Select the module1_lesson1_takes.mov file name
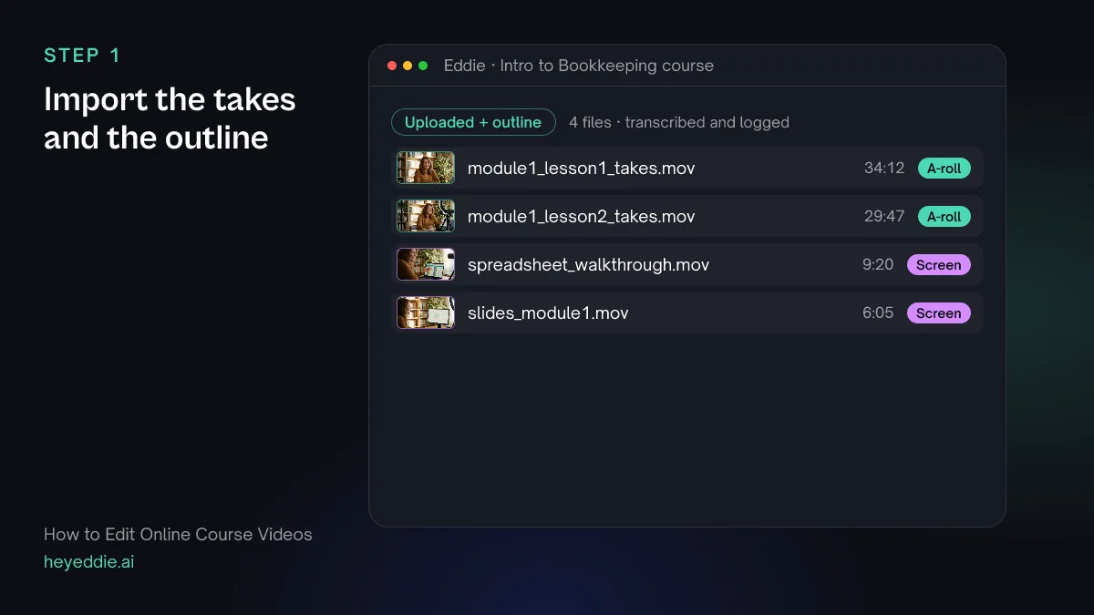 581,168
